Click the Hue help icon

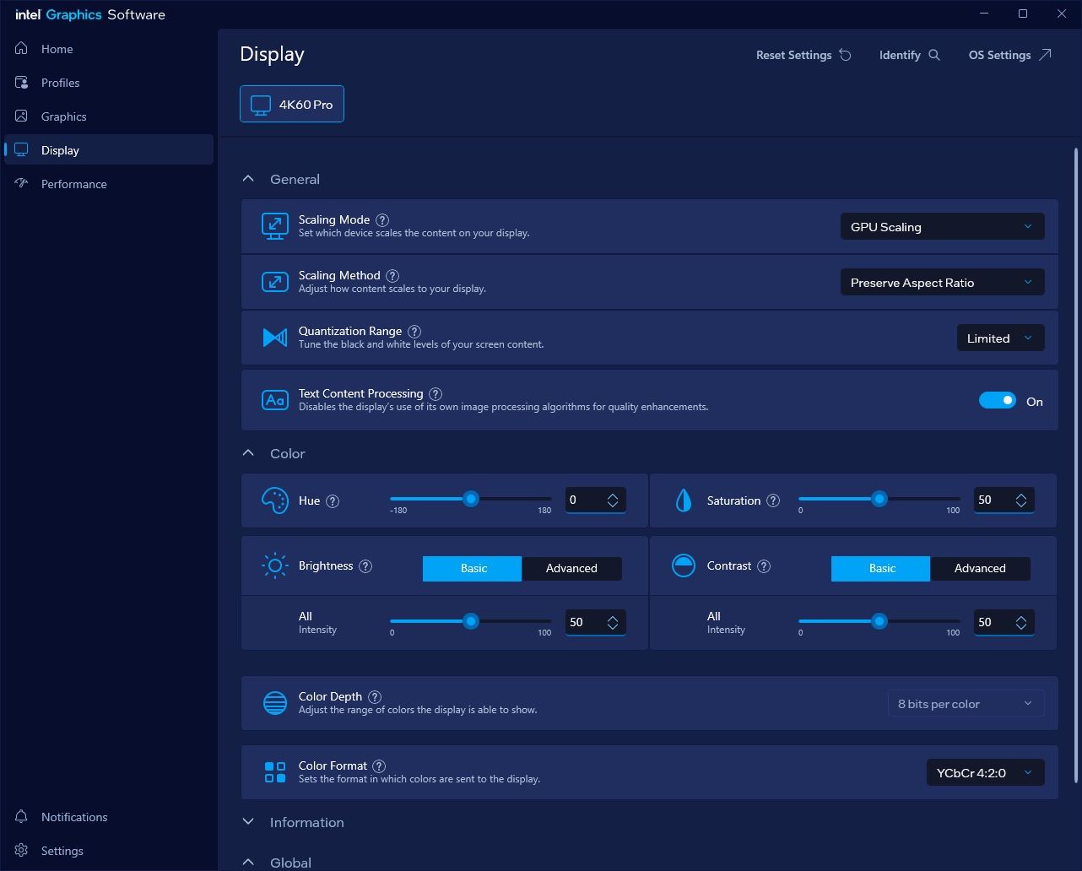(x=333, y=501)
